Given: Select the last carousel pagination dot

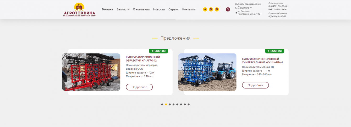Looking at the screenshot, I should 189,104.
